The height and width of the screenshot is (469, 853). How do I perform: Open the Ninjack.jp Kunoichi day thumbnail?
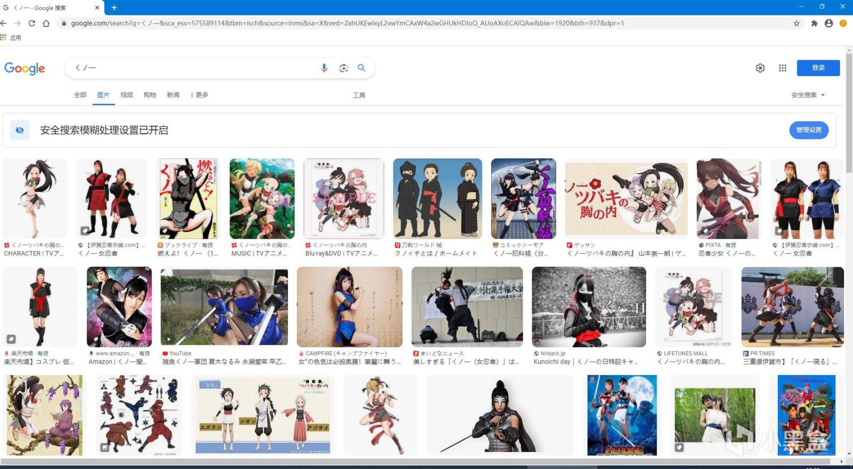(589, 307)
